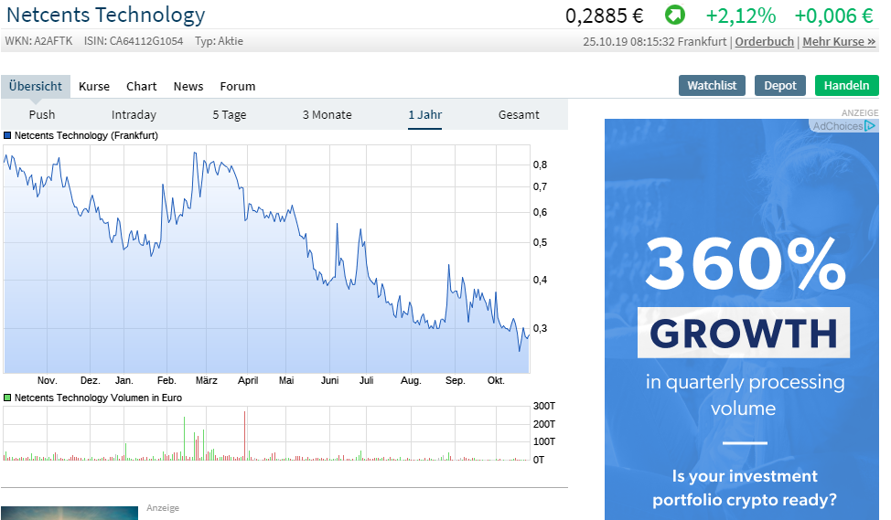The width and height of the screenshot is (891, 520).
Task: Click the tall green February volume bar
Action: [184, 439]
